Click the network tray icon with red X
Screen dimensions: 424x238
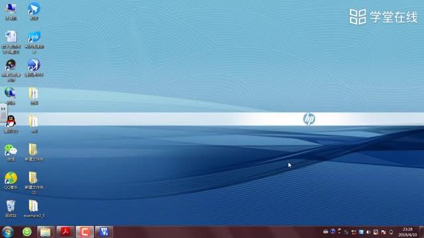384,232
